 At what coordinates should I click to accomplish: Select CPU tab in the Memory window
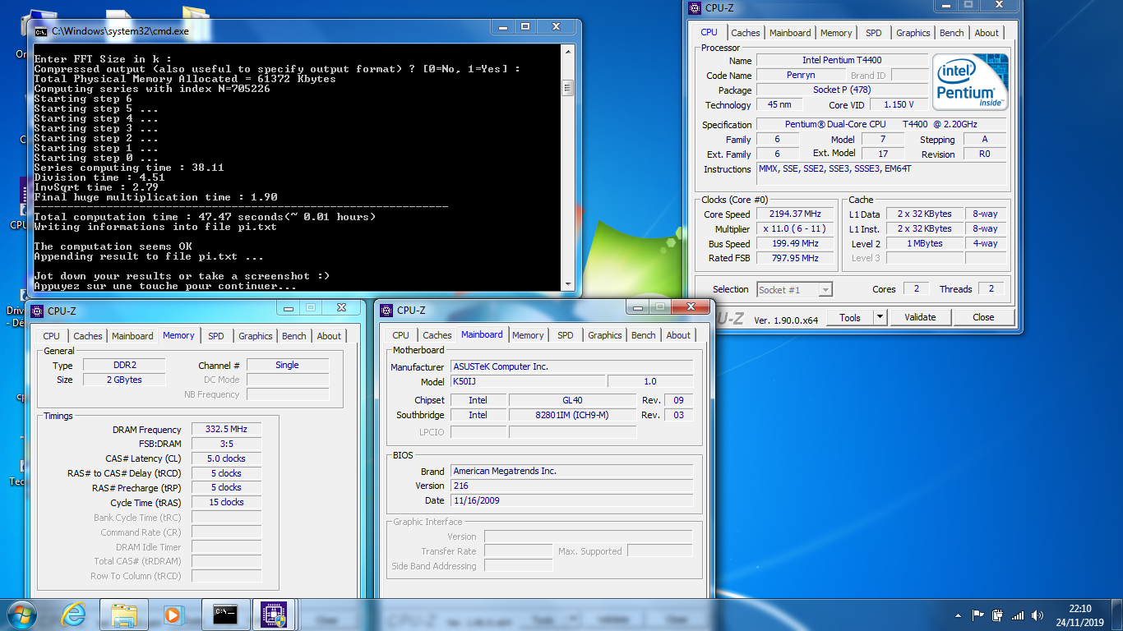52,336
